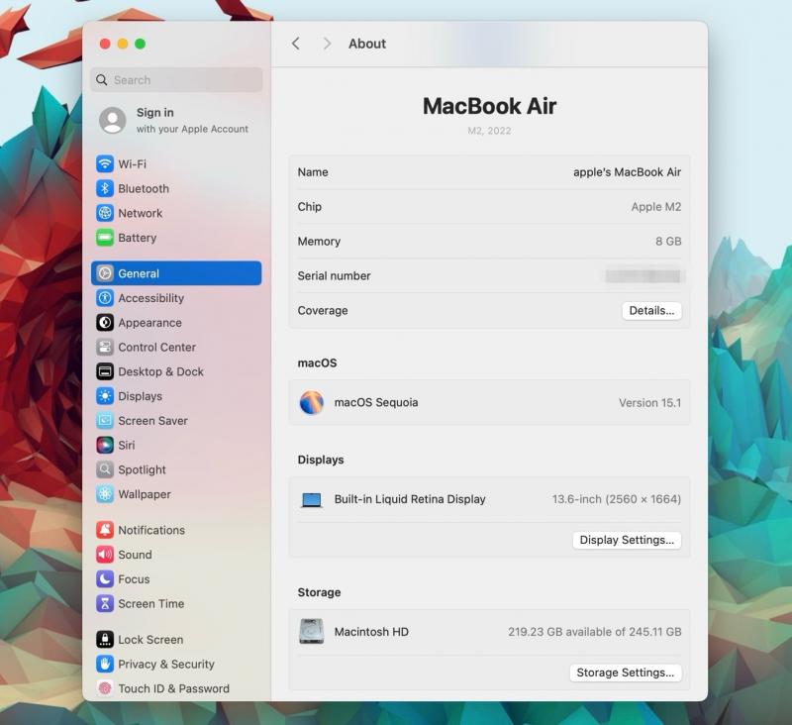Click the Apple Account avatar icon
Viewport: 792px width, 725px height.
coord(113,120)
